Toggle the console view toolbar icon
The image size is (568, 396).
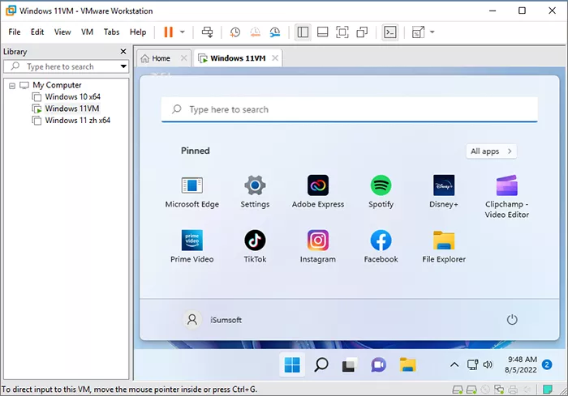390,32
